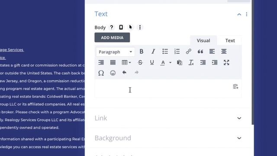Viewport: 277px width, 156px height.
Task: Open the Paragraph format dropdown
Action: pos(116,52)
